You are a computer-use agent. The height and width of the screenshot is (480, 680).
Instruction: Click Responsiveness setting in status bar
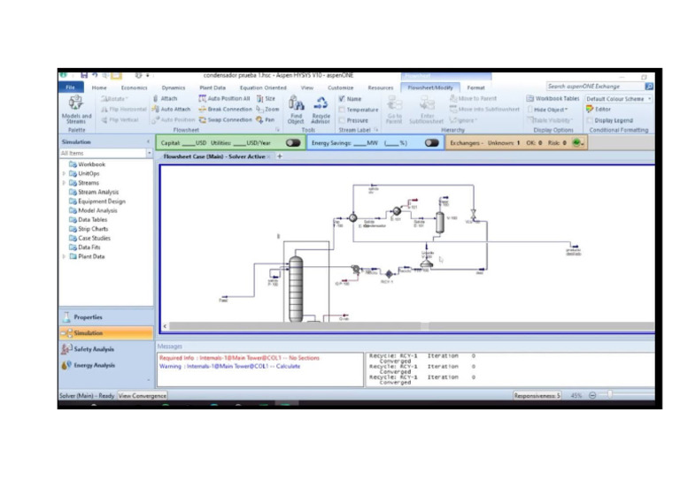pyautogui.click(x=537, y=396)
